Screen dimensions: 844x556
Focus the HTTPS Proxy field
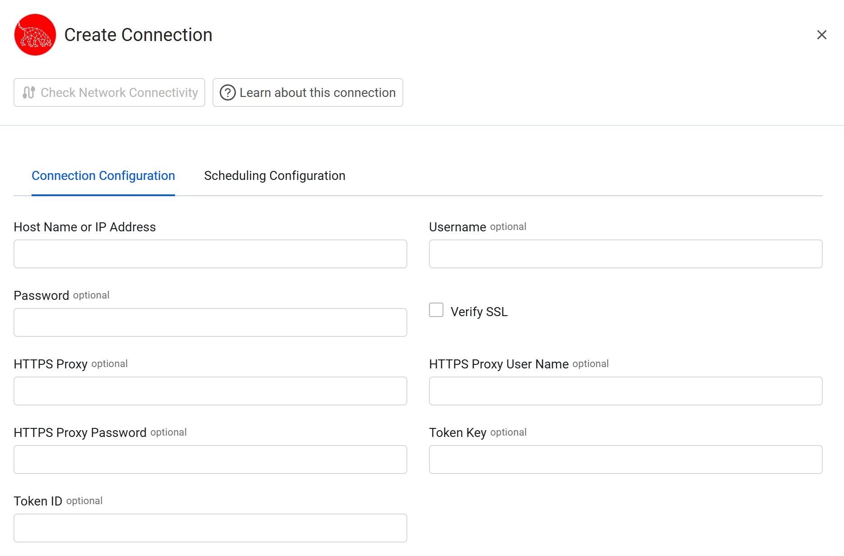click(210, 391)
